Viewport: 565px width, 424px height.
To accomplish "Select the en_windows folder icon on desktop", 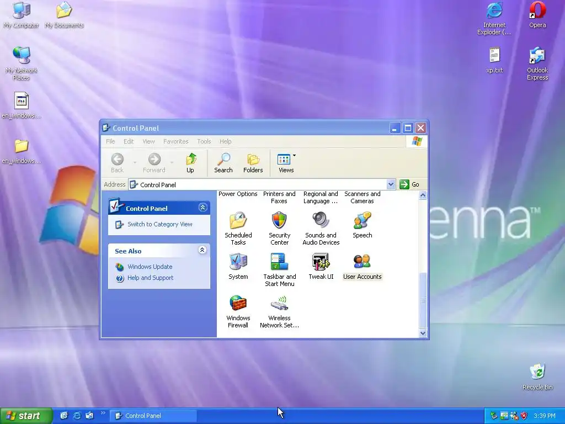I will click(22, 151).
